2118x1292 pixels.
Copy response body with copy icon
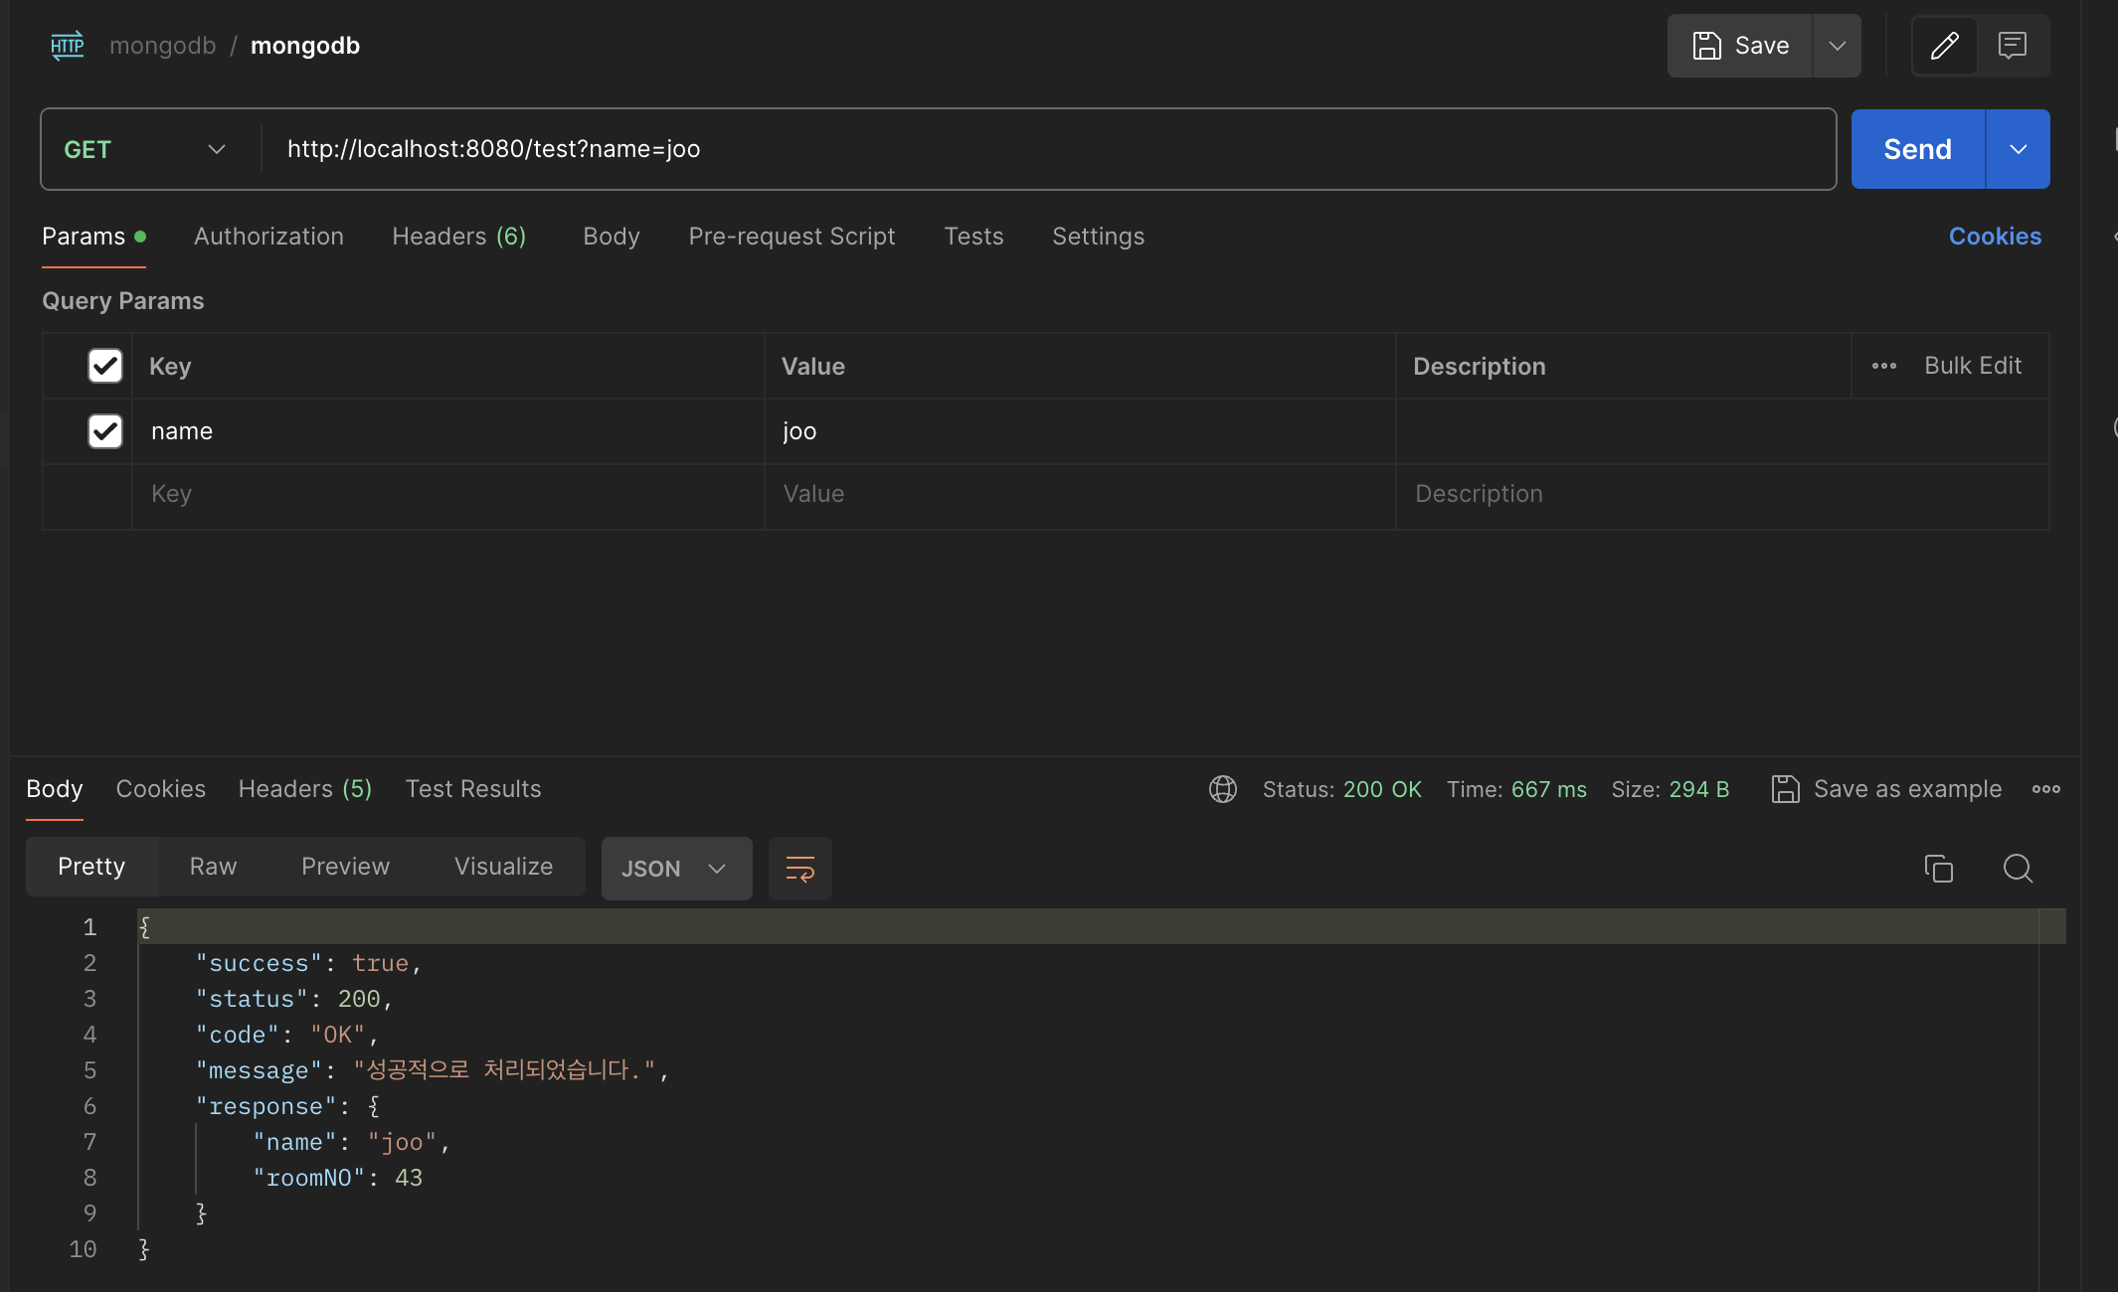pyautogui.click(x=1938, y=869)
